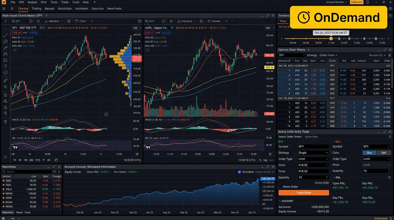This screenshot has width=394, height=220.
Task: Select the text annotation tool
Action: click(x=5, y=66)
